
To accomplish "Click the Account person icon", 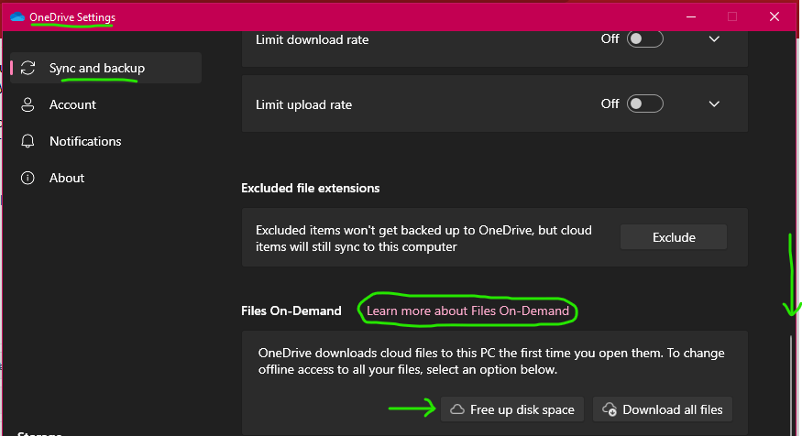I will (27, 104).
